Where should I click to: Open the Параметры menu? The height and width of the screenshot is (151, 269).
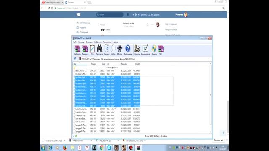click(107, 42)
